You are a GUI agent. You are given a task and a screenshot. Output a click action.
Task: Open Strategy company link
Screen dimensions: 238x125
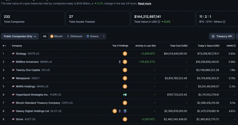tap(21, 54)
